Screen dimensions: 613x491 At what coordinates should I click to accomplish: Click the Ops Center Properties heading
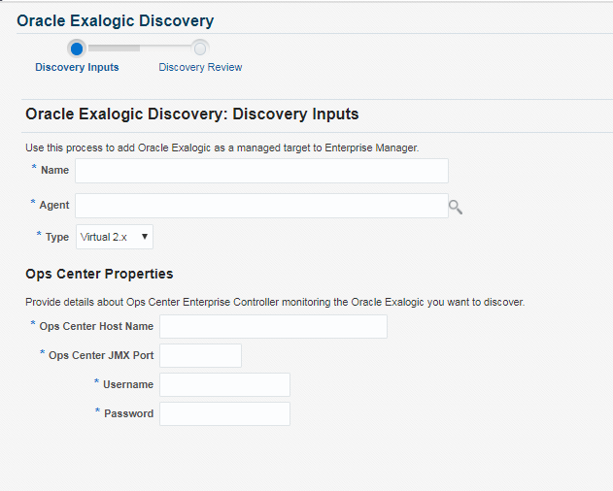[99, 274]
